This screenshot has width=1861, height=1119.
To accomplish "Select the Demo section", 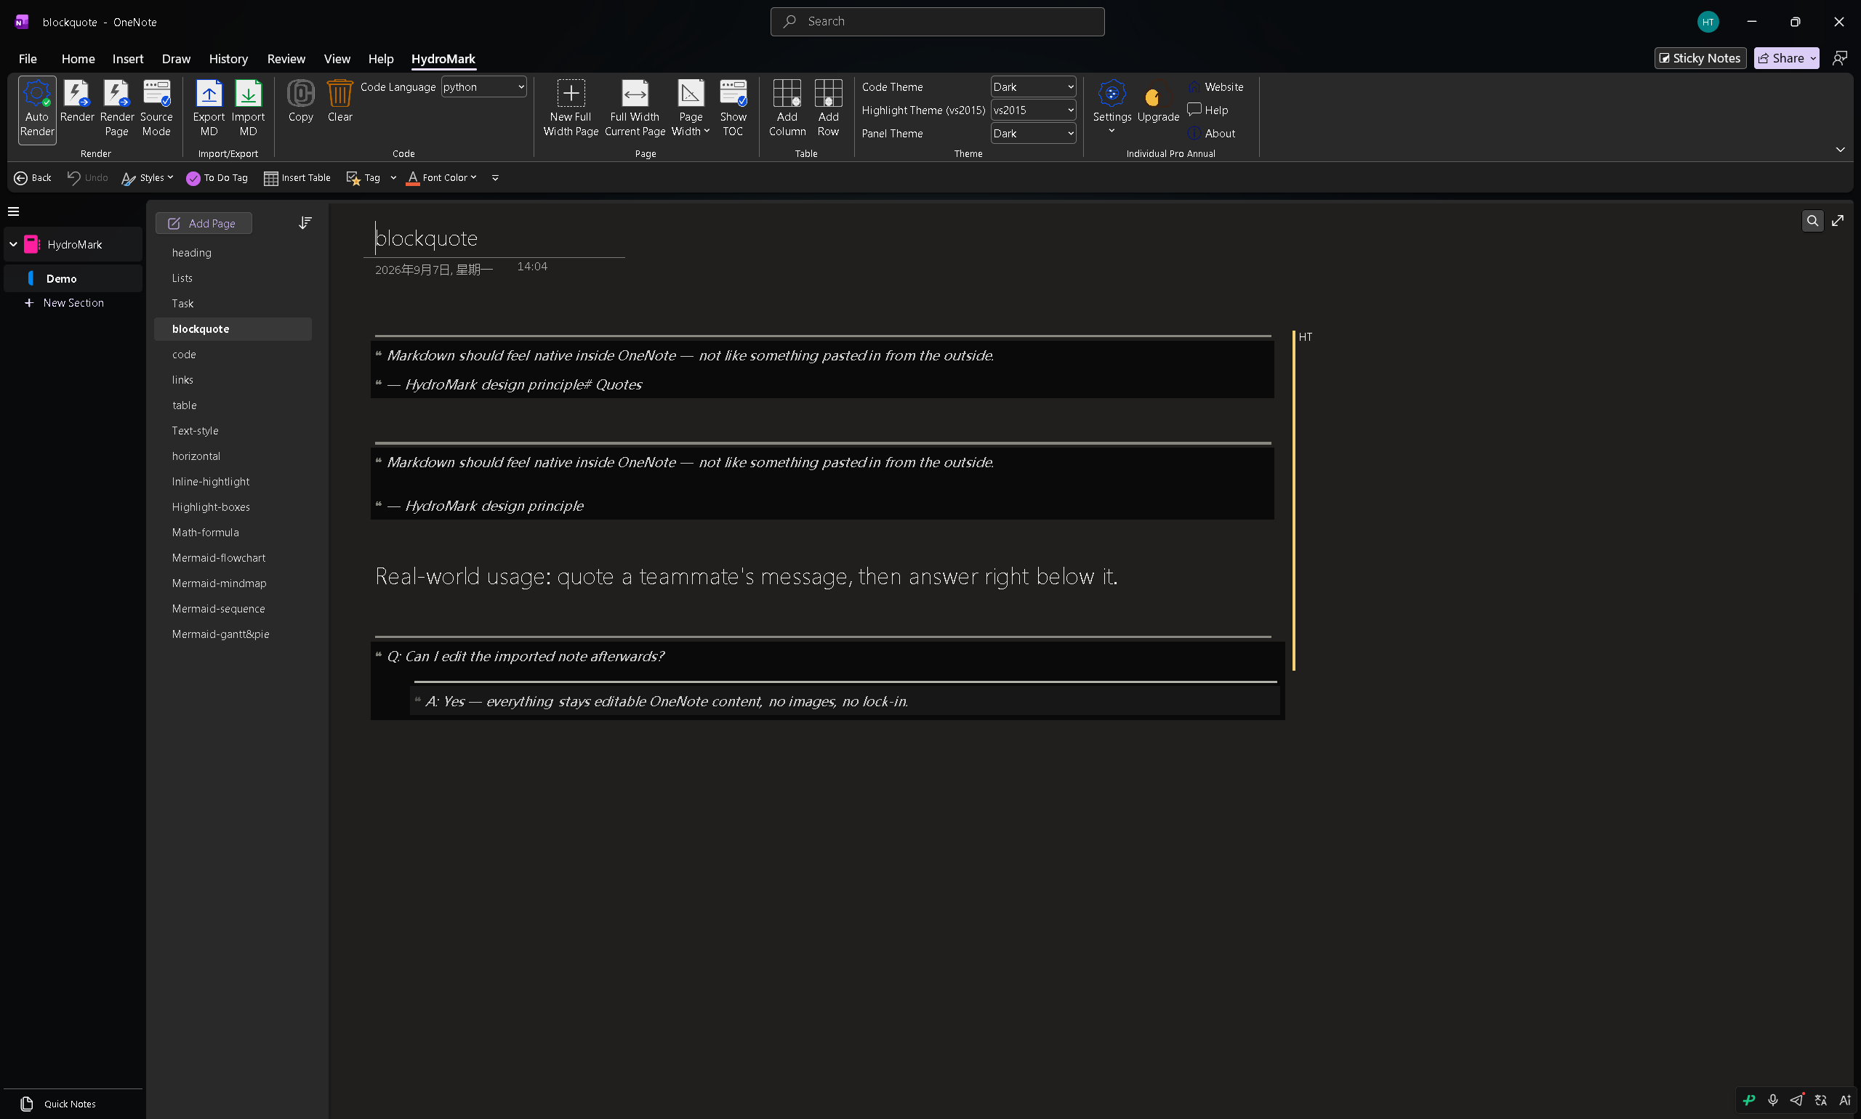I will click(73, 278).
